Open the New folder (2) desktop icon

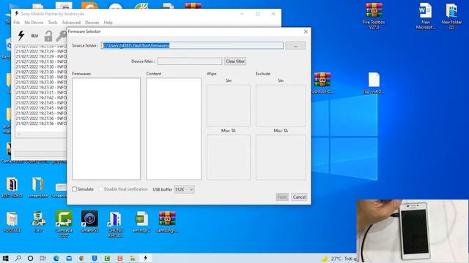coord(451,16)
